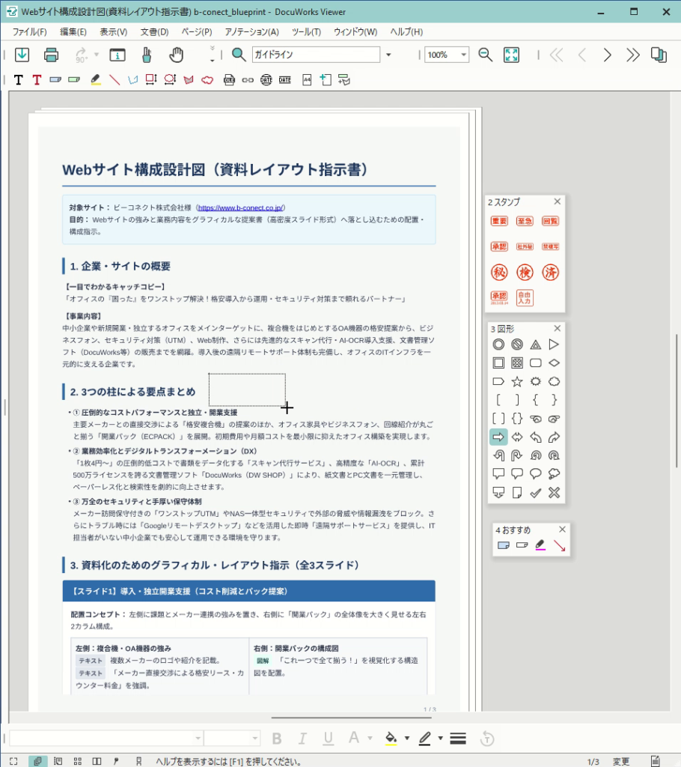The width and height of the screenshot is (681, 767).
Task: Close the 2 スタンプ panel
Action: (x=558, y=201)
